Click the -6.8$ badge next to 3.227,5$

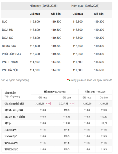(x=72, y=103)
